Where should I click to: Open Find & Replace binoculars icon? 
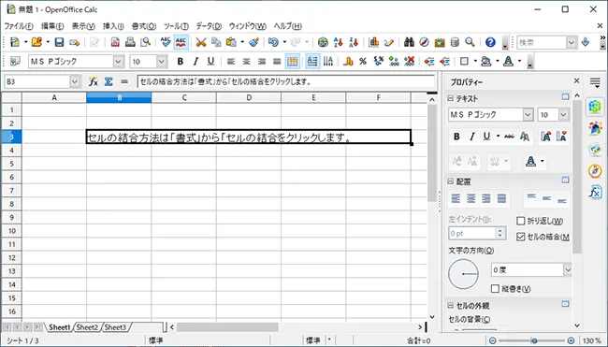(x=409, y=42)
